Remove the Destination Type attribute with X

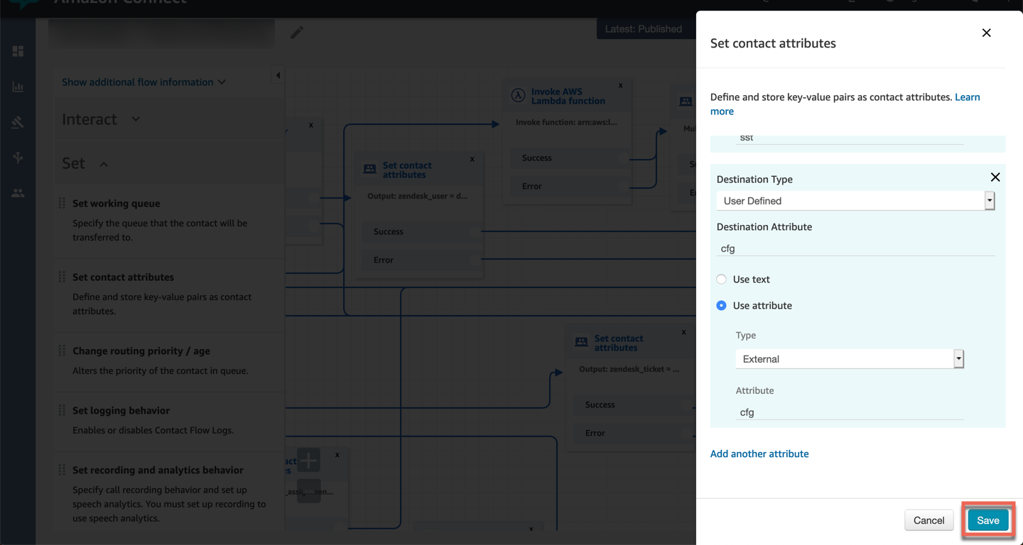click(x=995, y=177)
